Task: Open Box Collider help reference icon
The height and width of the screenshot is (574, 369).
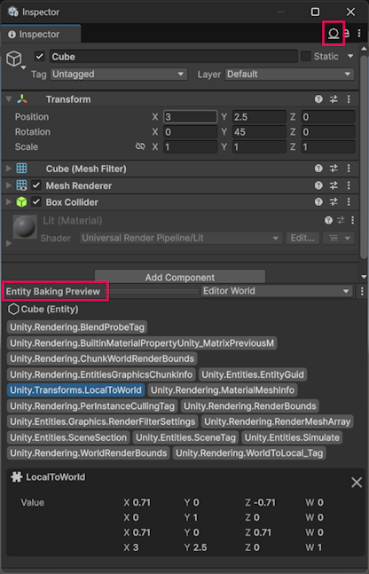Action: point(318,202)
